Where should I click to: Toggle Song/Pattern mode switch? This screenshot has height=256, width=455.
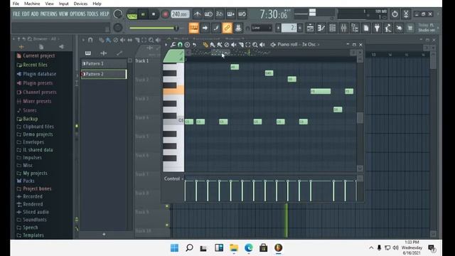pyautogui.click(x=132, y=14)
